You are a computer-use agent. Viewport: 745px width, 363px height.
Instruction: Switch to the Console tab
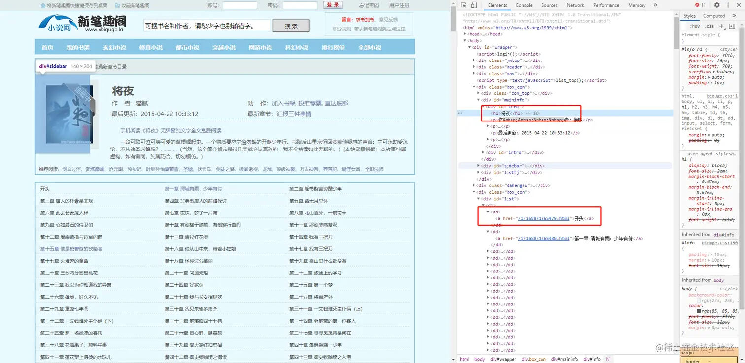(524, 5)
